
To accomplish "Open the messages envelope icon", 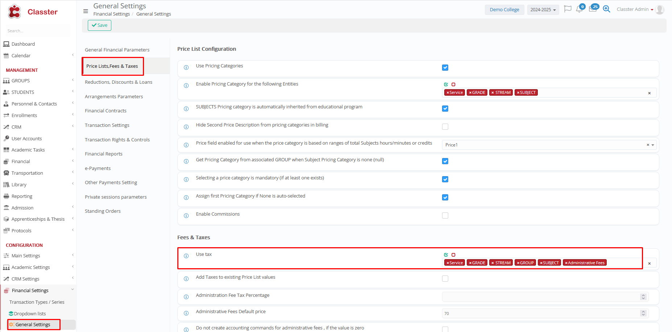I will pyautogui.click(x=593, y=9).
